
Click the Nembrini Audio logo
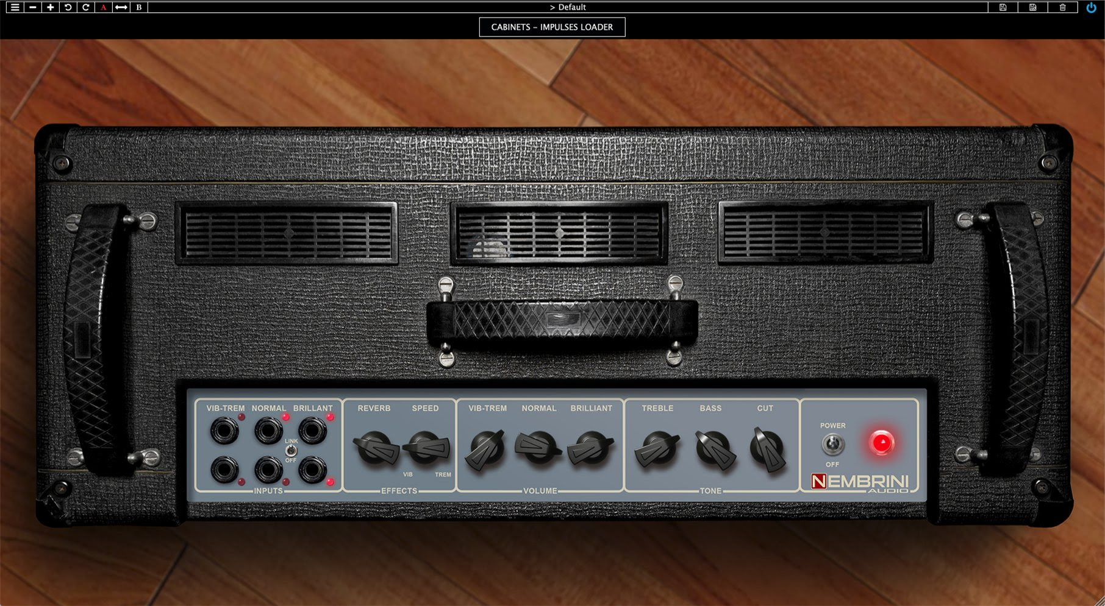pyautogui.click(x=860, y=482)
